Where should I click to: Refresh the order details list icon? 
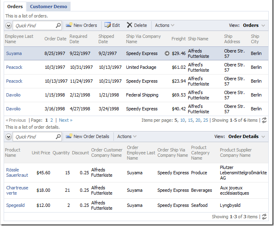point(264,217)
